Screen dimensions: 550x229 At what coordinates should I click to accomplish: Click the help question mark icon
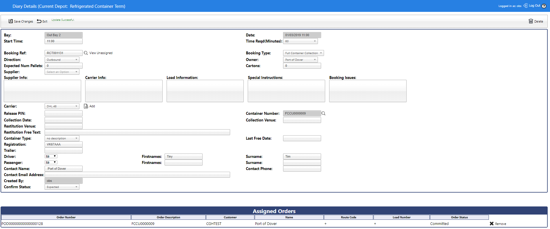pyautogui.click(x=544, y=6)
